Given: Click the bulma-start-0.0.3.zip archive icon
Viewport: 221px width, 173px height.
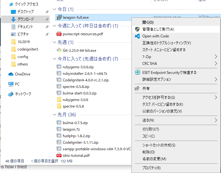Looking at the screenshot, I should [x=59, y=93].
